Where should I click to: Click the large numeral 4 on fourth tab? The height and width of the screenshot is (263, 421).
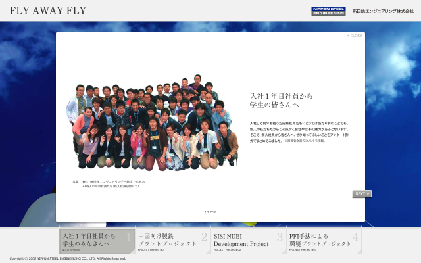pyautogui.click(x=355, y=237)
